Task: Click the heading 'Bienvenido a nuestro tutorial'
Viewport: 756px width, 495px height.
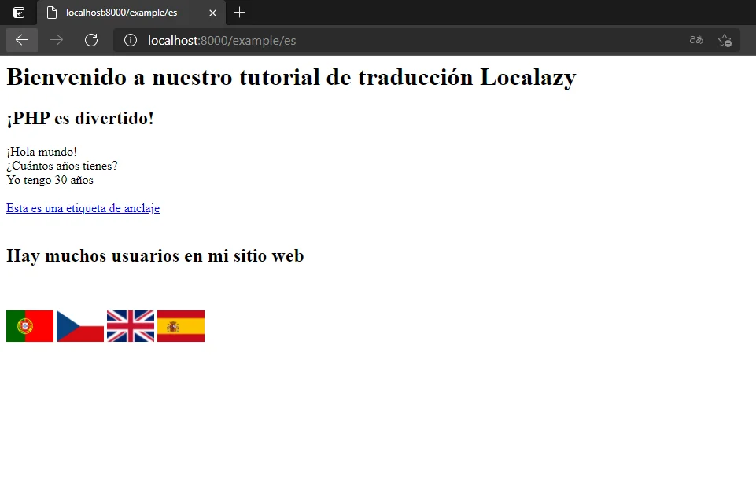Action: point(291,76)
